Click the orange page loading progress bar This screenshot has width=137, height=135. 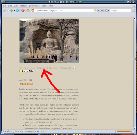[124, 132]
